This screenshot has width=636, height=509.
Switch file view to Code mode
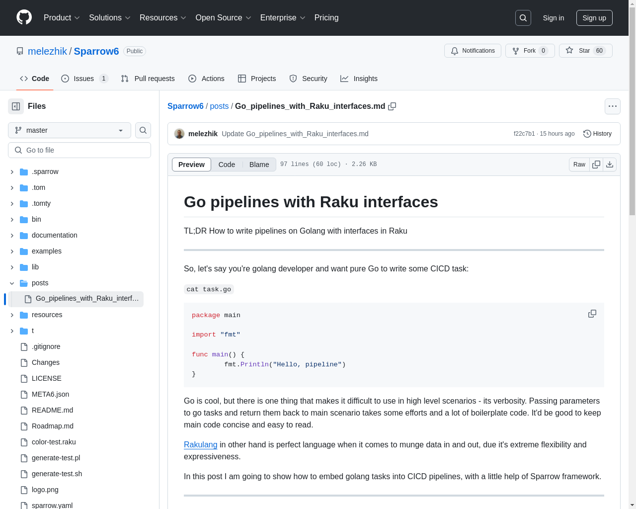pos(227,165)
